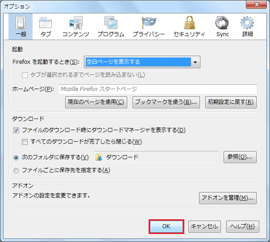Open the Firefox startup behavior dropdown
This screenshot has height=242, width=270.
(142, 62)
